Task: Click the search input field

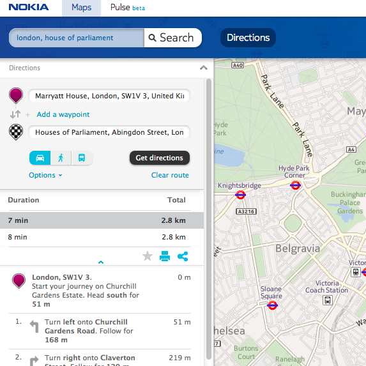Action: click(x=77, y=38)
